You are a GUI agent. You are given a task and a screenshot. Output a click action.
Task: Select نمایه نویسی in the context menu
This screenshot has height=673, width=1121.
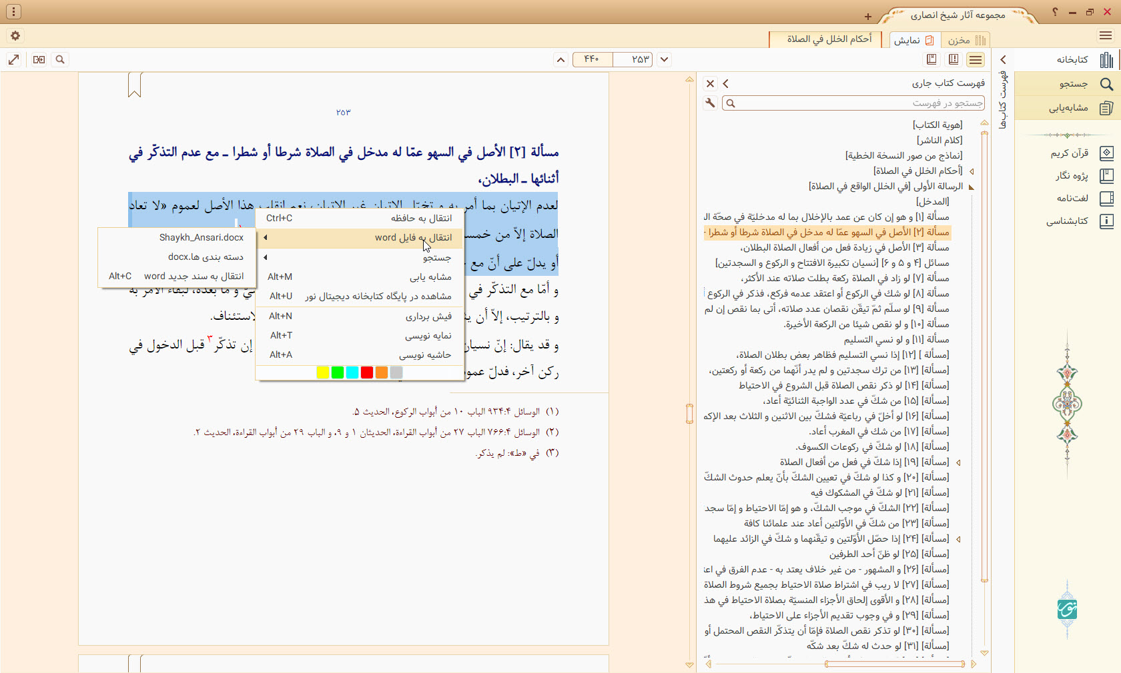(x=359, y=335)
